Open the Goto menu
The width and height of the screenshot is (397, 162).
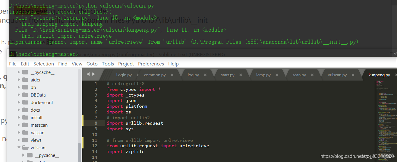click(x=92, y=64)
